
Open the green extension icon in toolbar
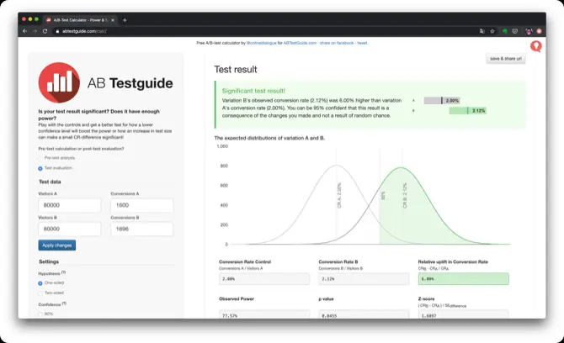pyautogui.click(x=504, y=31)
